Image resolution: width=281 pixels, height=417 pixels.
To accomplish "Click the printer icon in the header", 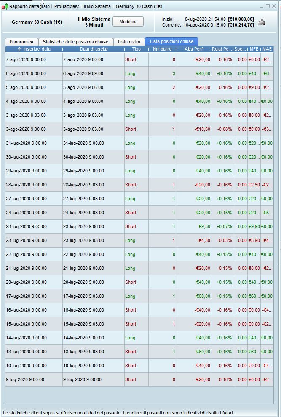I will pos(262,22).
